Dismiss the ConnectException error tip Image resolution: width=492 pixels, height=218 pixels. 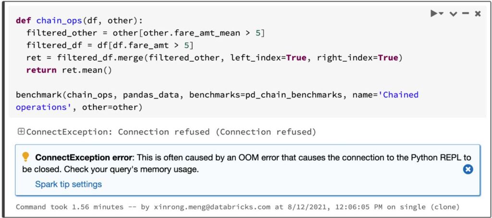click(468, 169)
